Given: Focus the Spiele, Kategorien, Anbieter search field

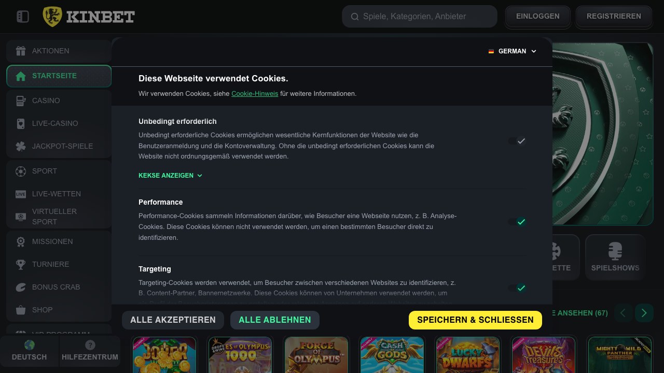Looking at the screenshot, I should coord(420,17).
